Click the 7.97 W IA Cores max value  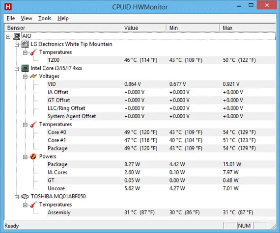[x=230, y=172]
